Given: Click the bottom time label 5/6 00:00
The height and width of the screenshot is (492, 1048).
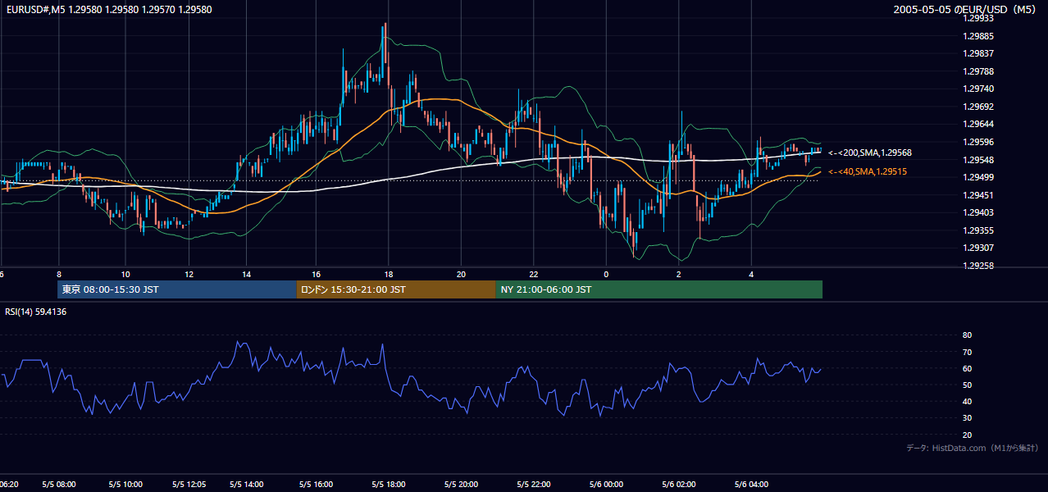Looking at the screenshot, I should click(606, 485).
